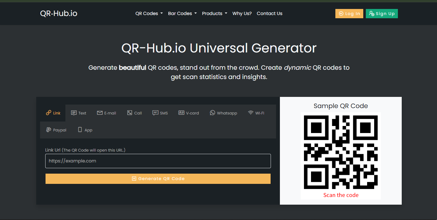Click the V-card contact card icon
This screenshot has width=437, height=220.
tap(181, 113)
